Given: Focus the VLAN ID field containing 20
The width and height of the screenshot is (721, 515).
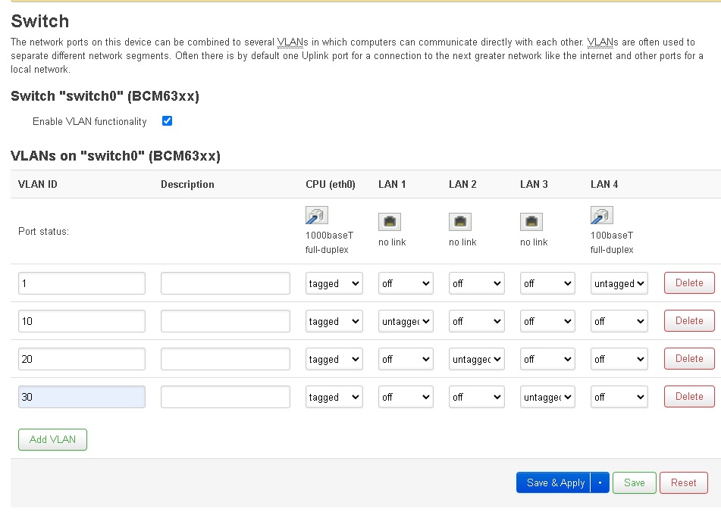Looking at the screenshot, I should click(x=82, y=359).
